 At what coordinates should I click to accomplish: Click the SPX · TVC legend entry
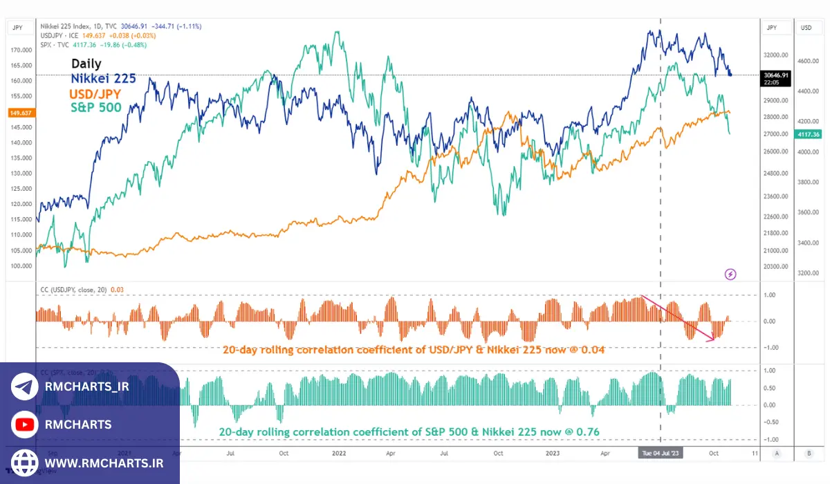54,44
